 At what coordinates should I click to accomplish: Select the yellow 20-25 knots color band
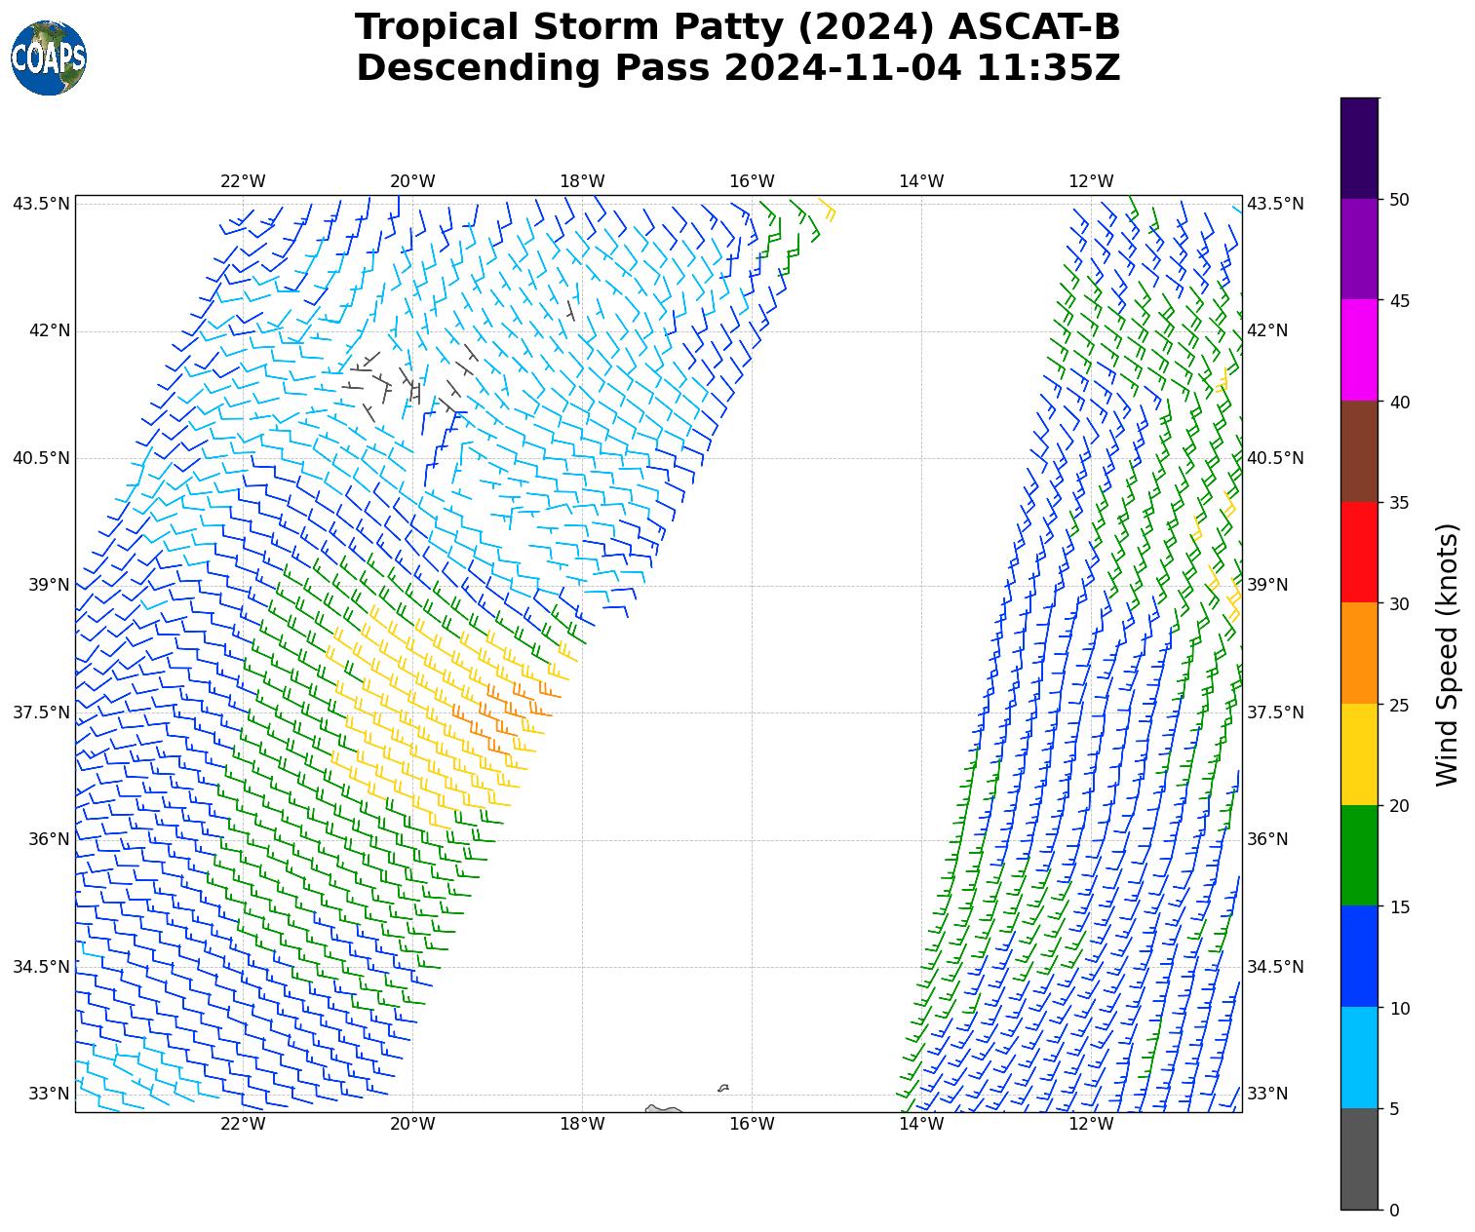click(x=1359, y=754)
